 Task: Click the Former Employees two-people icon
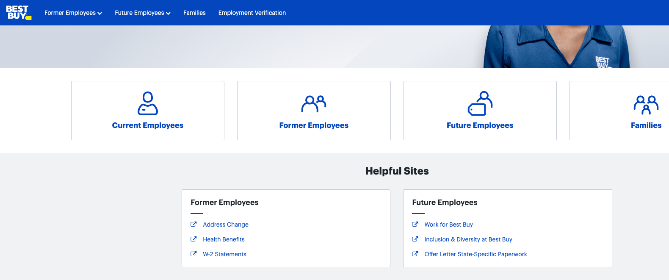[314, 104]
